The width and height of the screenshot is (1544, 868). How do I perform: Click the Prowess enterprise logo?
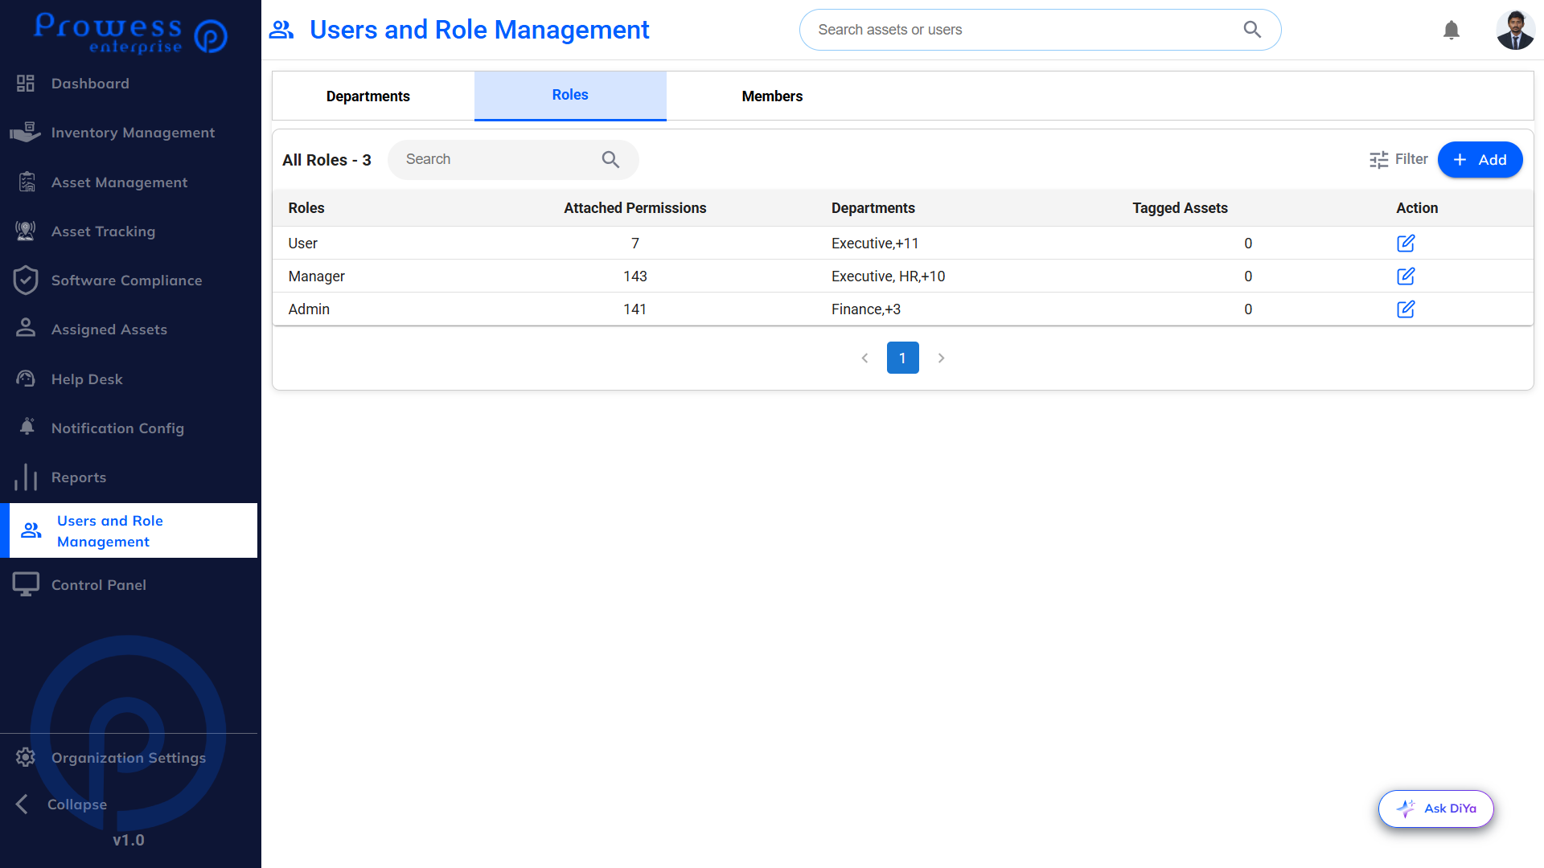130,33
